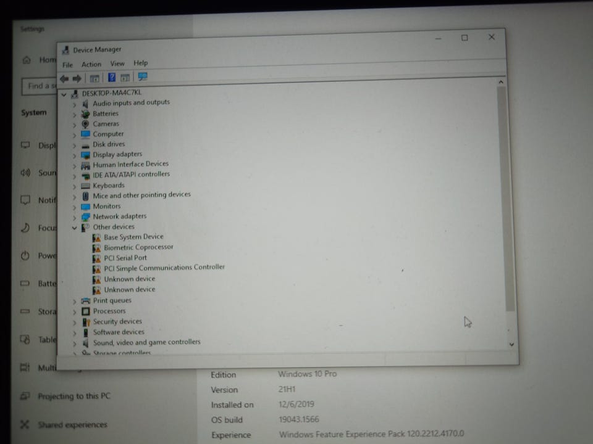Select the Network adapters category icon
This screenshot has width=593, height=444.
point(85,216)
